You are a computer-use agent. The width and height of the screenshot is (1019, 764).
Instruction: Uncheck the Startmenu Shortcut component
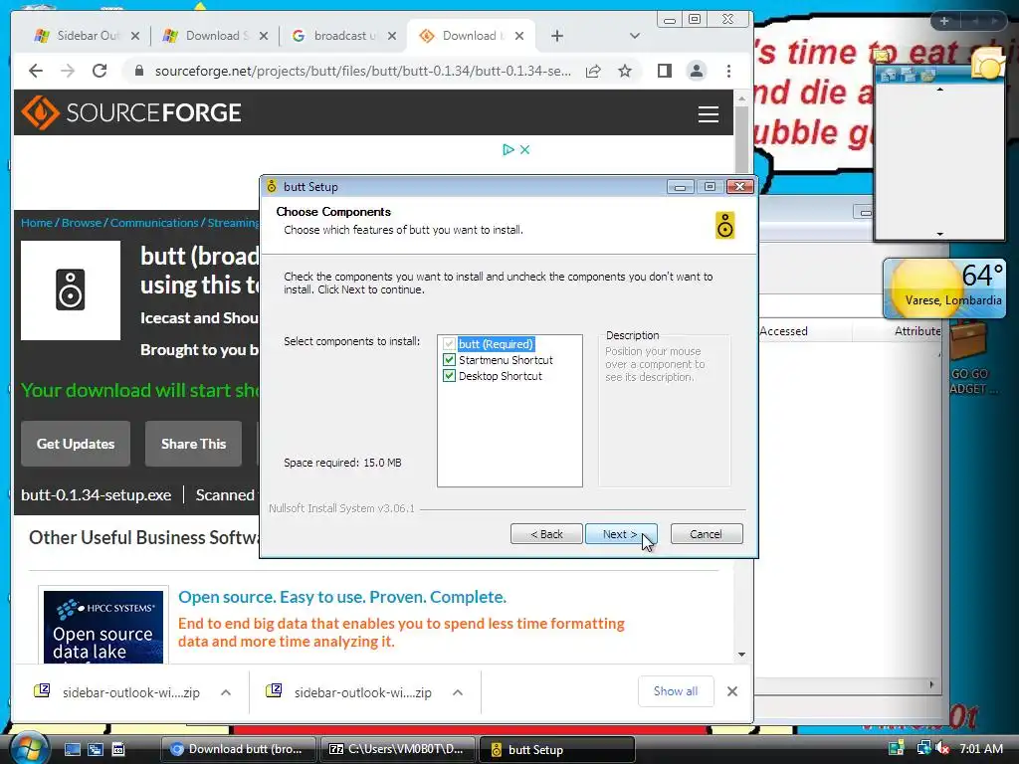tap(449, 360)
